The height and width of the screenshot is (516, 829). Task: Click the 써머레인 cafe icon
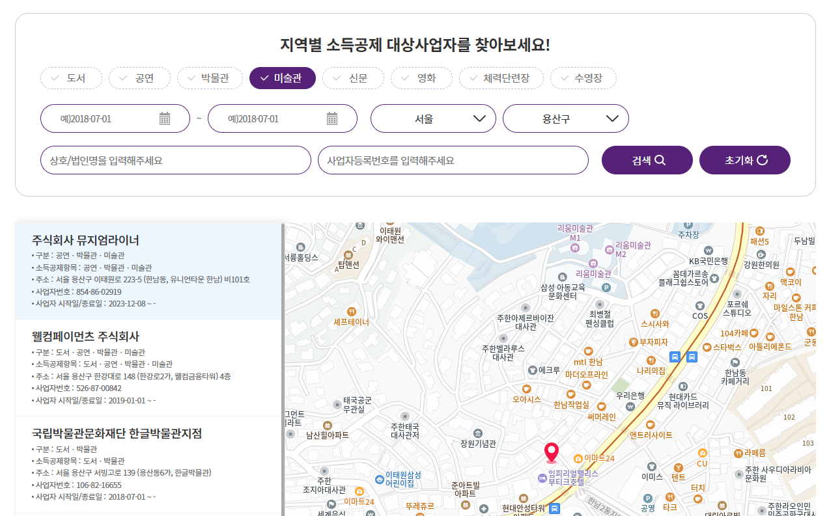click(601, 406)
